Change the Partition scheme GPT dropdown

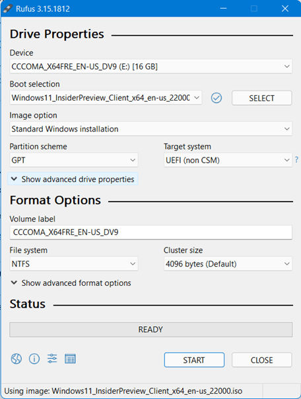(74, 160)
